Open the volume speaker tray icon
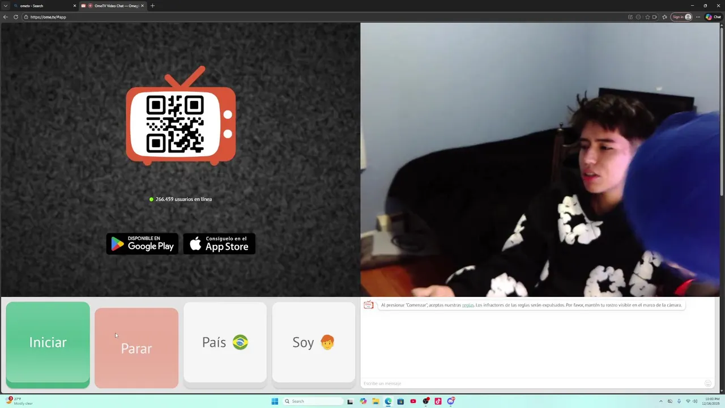 pos(695,401)
